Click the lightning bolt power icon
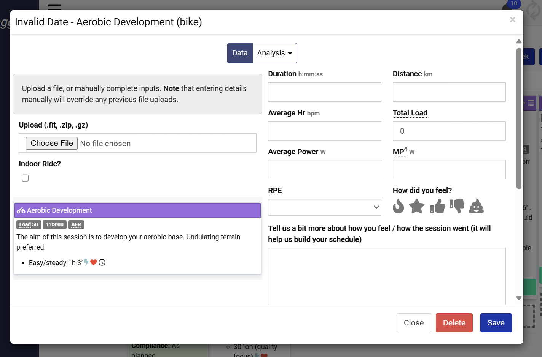The image size is (542, 357). 86,262
